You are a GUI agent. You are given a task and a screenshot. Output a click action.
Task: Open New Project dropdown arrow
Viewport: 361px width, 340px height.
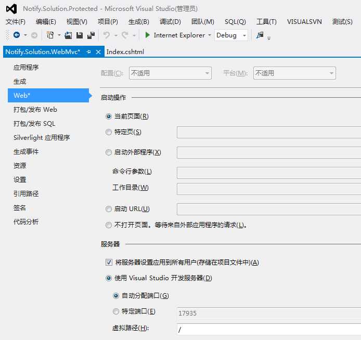point(59,35)
